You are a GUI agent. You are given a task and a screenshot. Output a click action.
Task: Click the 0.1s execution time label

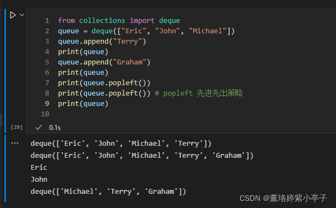pyautogui.click(x=55, y=128)
